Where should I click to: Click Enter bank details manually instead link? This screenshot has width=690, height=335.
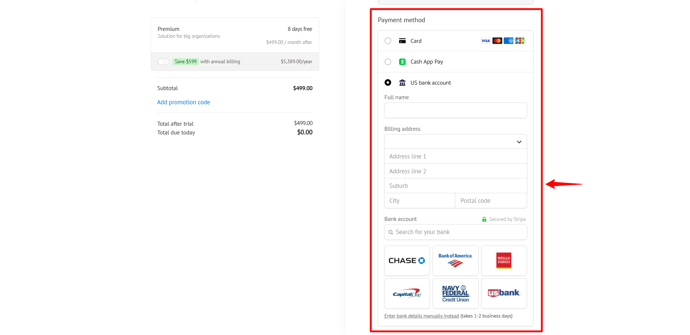click(422, 316)
